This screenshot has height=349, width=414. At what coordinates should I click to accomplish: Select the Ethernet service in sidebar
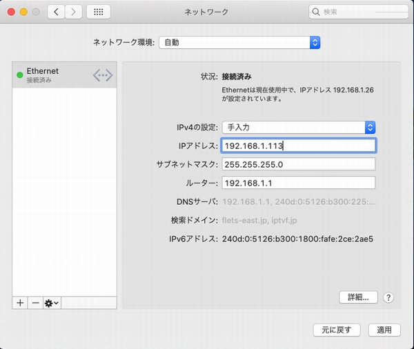(64, 75)
